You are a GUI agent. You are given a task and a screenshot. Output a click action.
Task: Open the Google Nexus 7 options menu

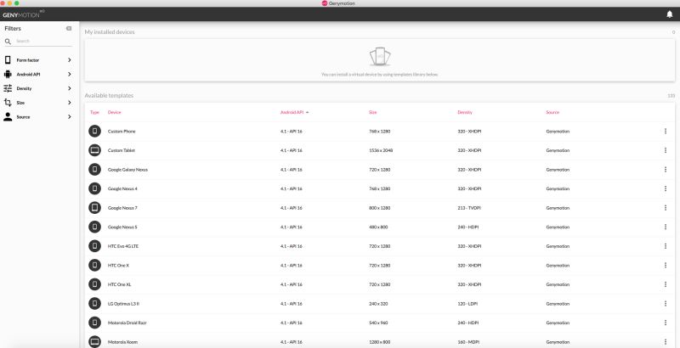666,208
